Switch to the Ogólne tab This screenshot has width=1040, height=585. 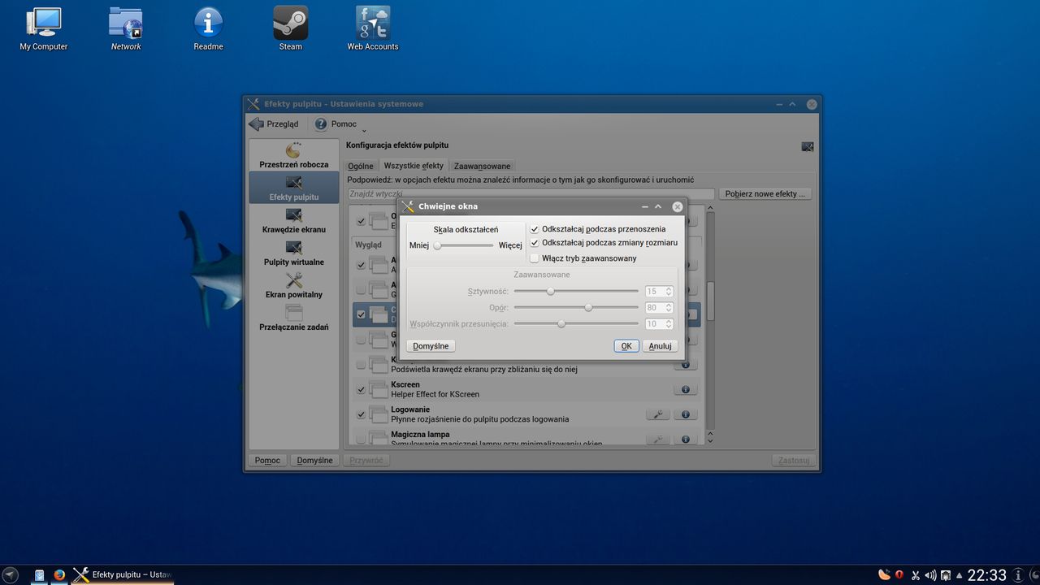click(361, 166)
